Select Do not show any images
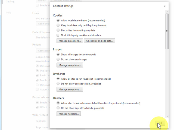Image resolution: width=174 pixels, height=130 pixels. tap(58, 59)
